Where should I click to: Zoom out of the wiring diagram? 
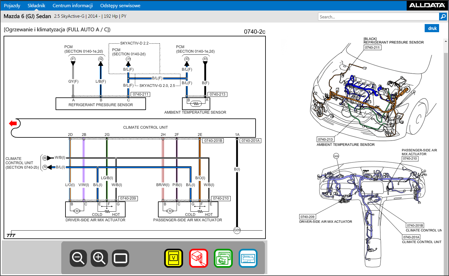(x=78, y=258)
